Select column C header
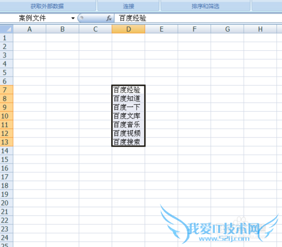The width and height of the screenshot is (282, 247). [x=95, y=29]
